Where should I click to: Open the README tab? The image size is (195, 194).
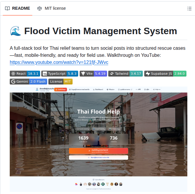(x=17, y=8)
